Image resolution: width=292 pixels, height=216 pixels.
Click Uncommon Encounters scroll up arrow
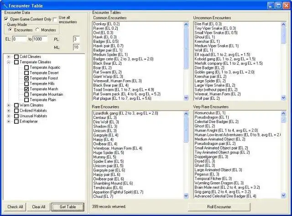click(x=283, y=24)
